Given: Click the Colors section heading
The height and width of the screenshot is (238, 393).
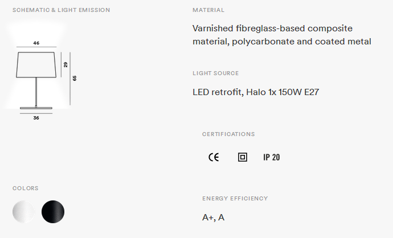Looking at the screenshot, I should point(26,188).
